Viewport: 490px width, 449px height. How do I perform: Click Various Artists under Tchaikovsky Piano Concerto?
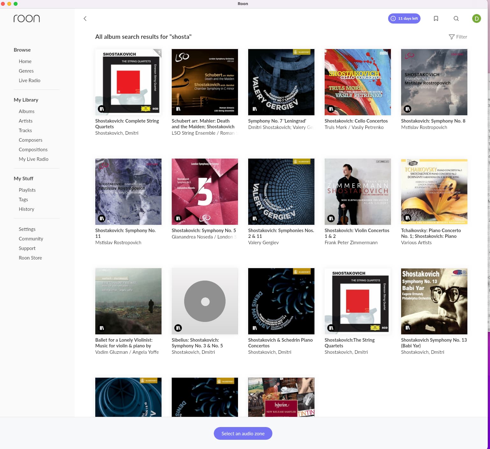click(x=416, y=243)
